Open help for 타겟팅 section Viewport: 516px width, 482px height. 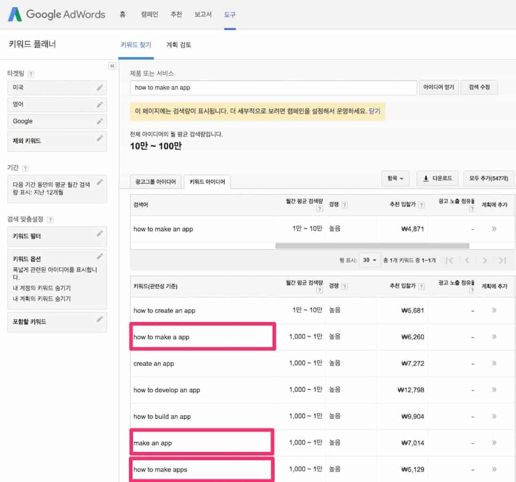coord(31,74)
